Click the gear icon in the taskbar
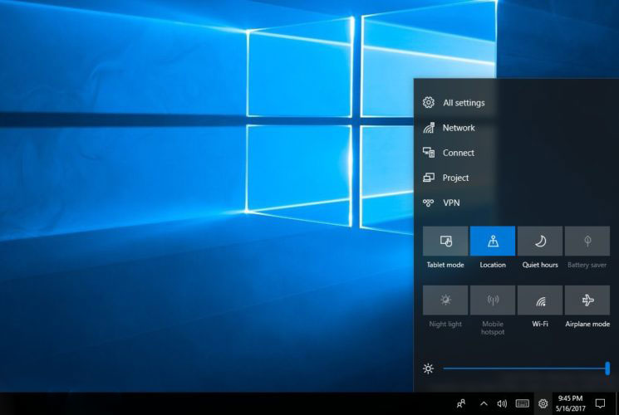The width and height of the screenshot is (619, 415). click(x=543, y=403)
